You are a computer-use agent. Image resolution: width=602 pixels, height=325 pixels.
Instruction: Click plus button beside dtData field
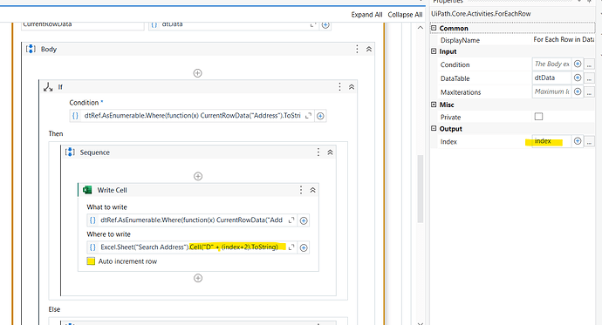(x=325, y=25)
